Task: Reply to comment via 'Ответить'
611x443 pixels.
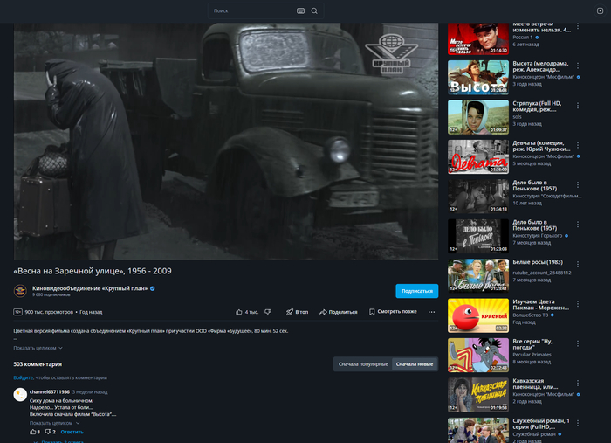Action: 72,432
